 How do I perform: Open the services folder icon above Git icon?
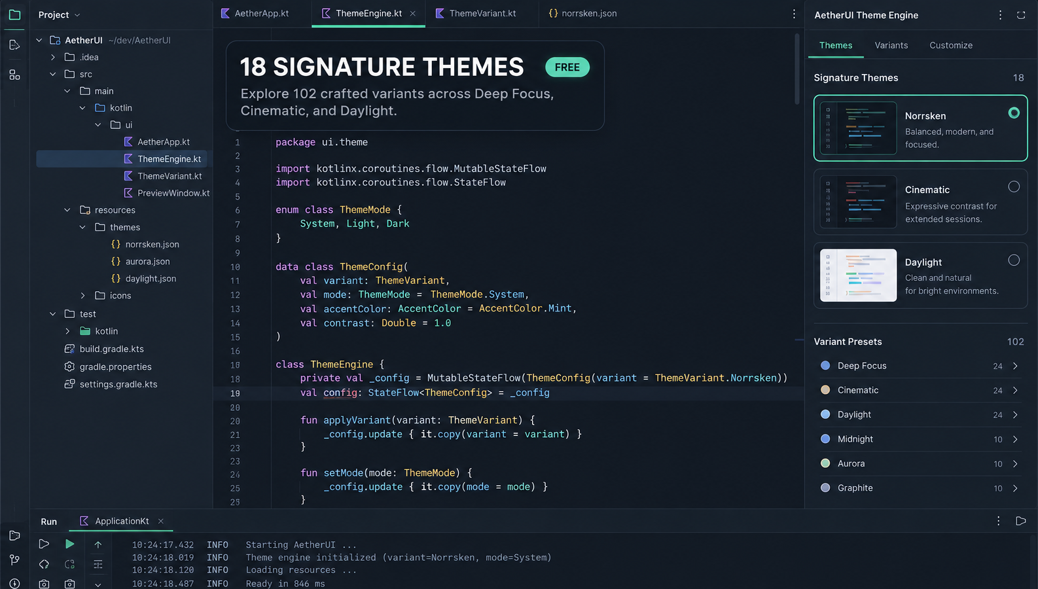tap(14, 535)
